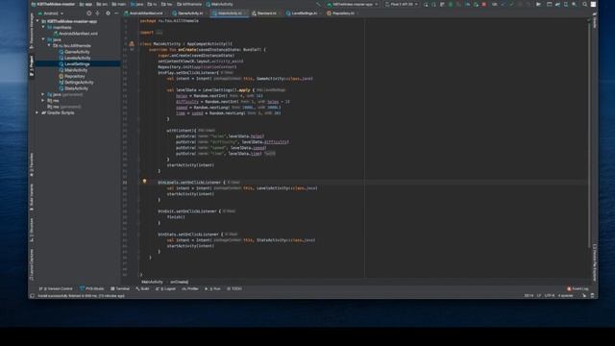
Task: Toggle the Gradle tool tab on right edge
Action: [x=595, y=20]
